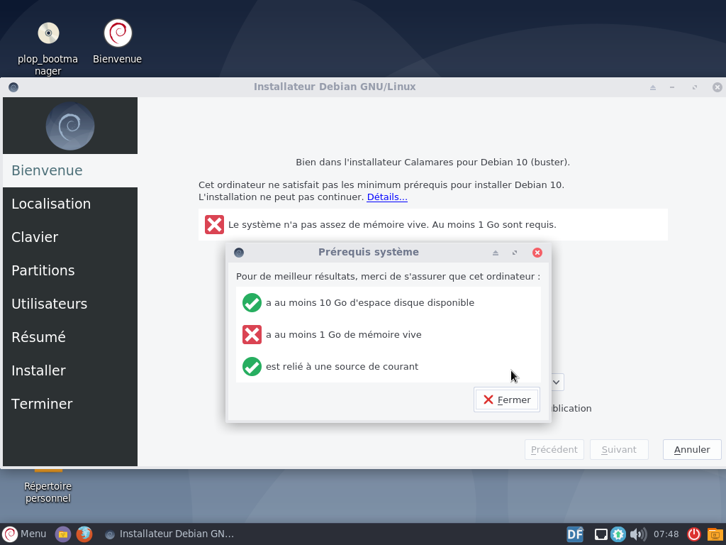Screen dimensions: 726x545
Task: Select the Clavier step in sidebar
Action: tap(70, 237)
